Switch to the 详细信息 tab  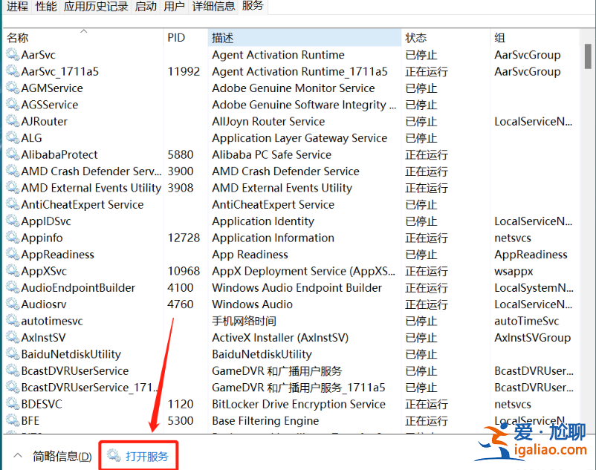[x=213, y=7]
